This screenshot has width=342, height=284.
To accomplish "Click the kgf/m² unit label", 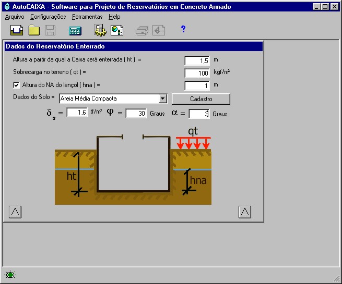I will click(x=222, y=72).
